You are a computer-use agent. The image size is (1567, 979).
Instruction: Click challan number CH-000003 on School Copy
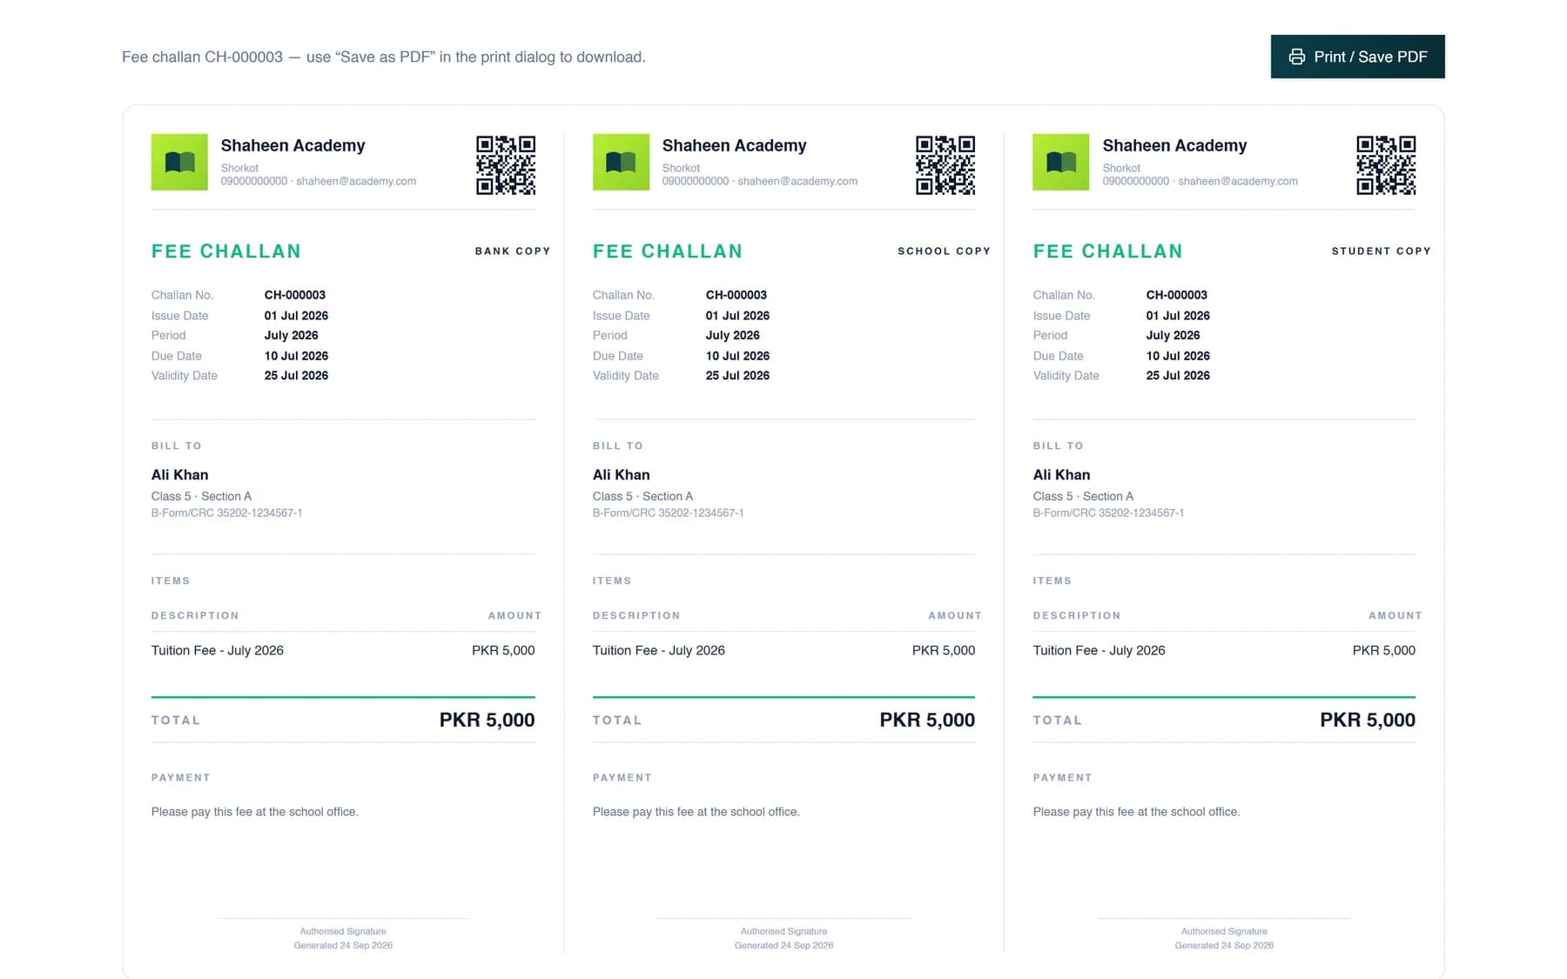click(736, 295)
